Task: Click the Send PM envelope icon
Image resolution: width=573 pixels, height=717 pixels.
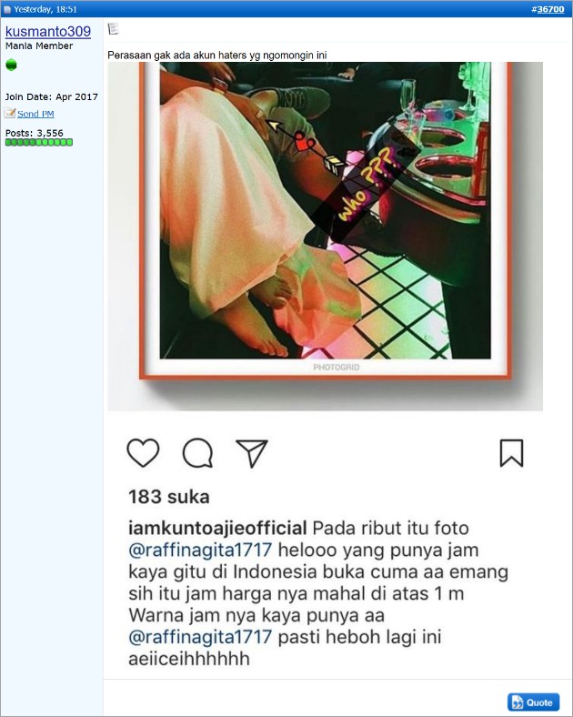Action: [x=10, y=113]
